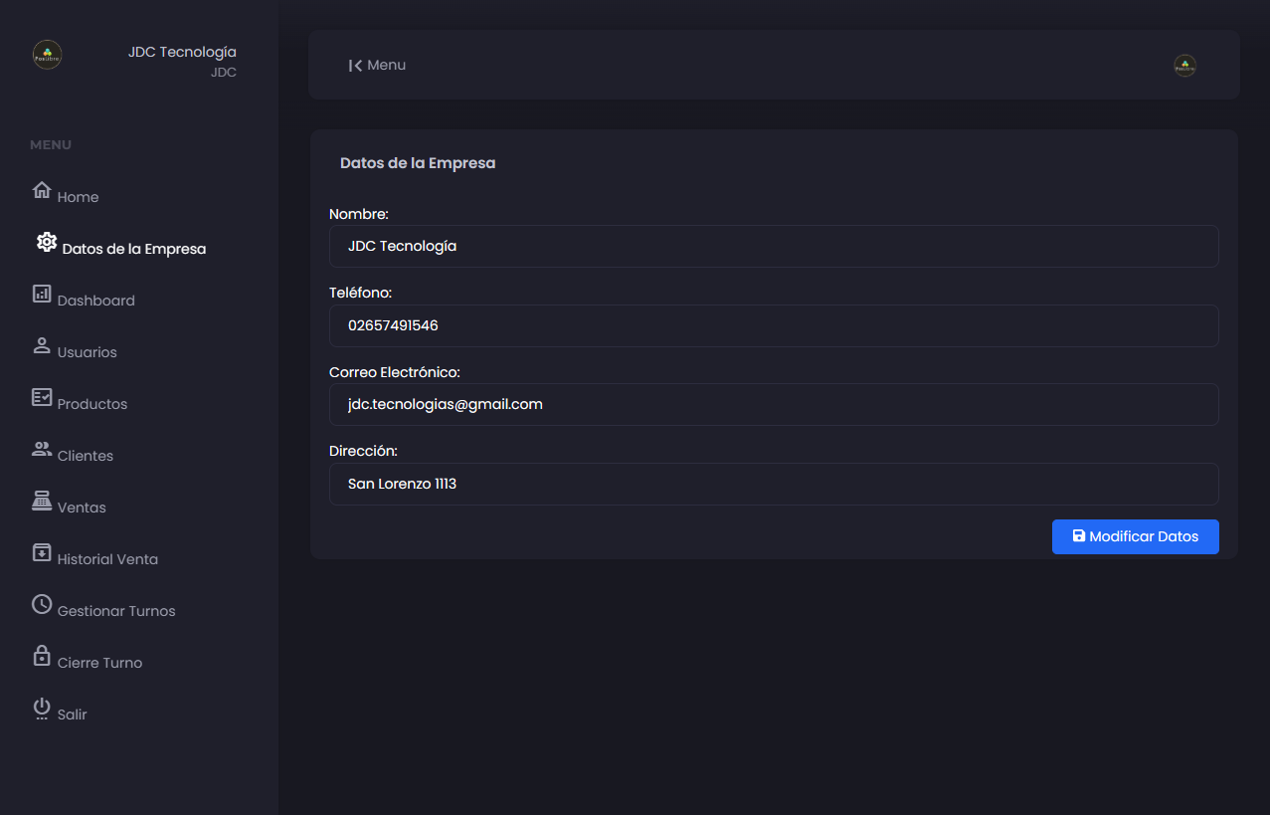
Task: Open the Clientes group icon
Action: click(42, 449)
